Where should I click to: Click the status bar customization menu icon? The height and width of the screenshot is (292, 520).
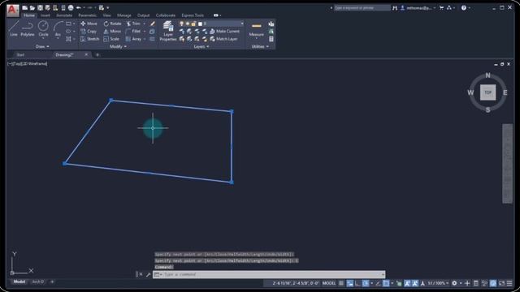(x=509, y=283)
